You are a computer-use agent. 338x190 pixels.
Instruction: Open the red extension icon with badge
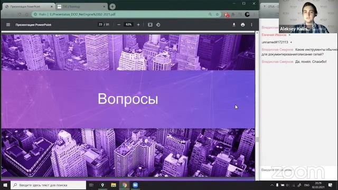[227, 15]
